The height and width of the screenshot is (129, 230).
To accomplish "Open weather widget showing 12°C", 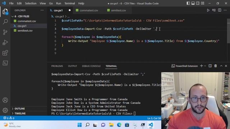I will [12, 125].
